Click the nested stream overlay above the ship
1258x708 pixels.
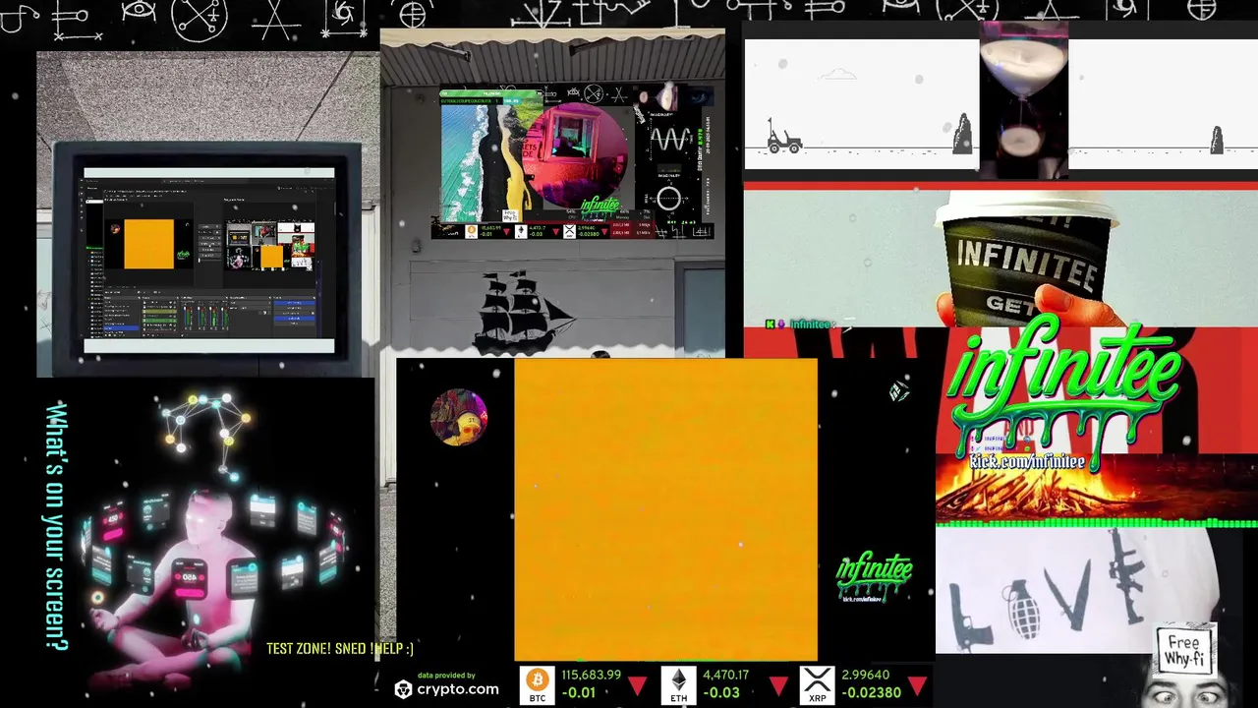(575, 163)
